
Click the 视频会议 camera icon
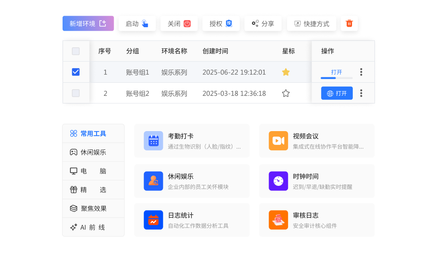coord(278,141)
